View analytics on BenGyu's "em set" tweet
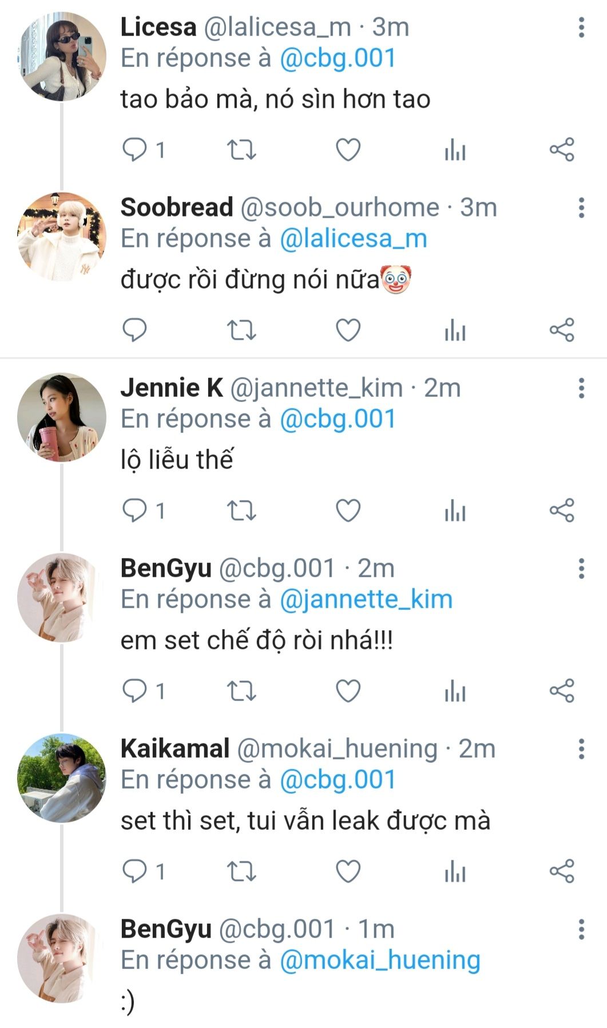This screenshot has height=1028, width=607. [455, 691]
